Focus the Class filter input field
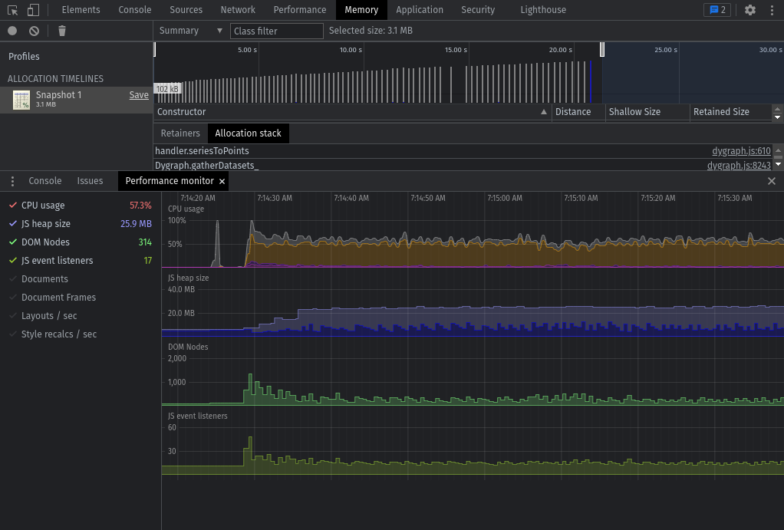 click(x=277, y=31)
